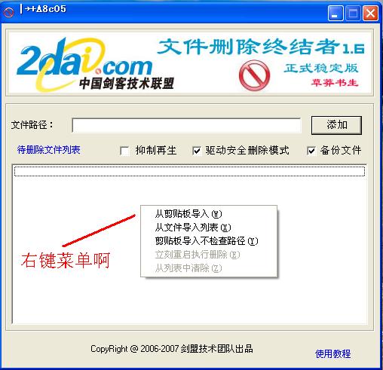Image resolution: width=383 pixels, height=370 pixels.
Task: Maximize the window
Action: (353, 13)
